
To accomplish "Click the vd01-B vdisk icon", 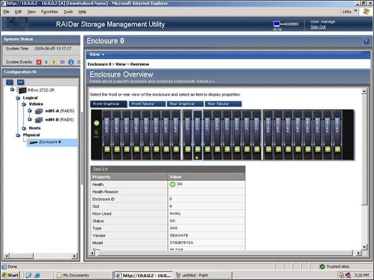I will click(x=39, y=120).
